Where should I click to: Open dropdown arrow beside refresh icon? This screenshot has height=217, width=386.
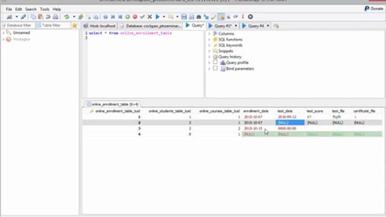point(74,17)
